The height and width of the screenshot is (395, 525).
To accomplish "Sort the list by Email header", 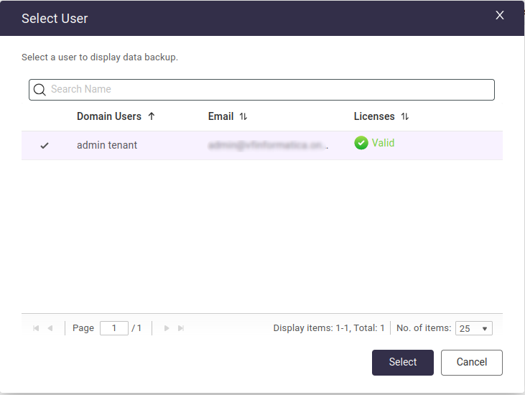I will pyautogui.click(x=220, y=116).
